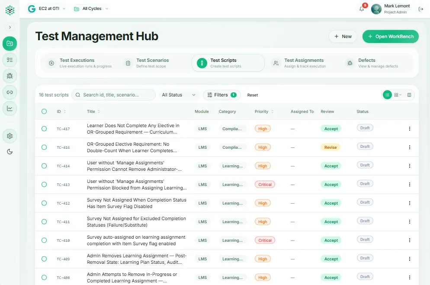Viewport: 430px width, 285px height.
Task: Click the New button
Action: point(343,36)
